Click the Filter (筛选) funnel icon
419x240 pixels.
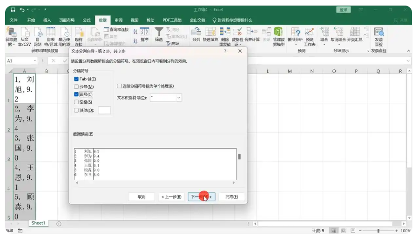click(159, 32)
